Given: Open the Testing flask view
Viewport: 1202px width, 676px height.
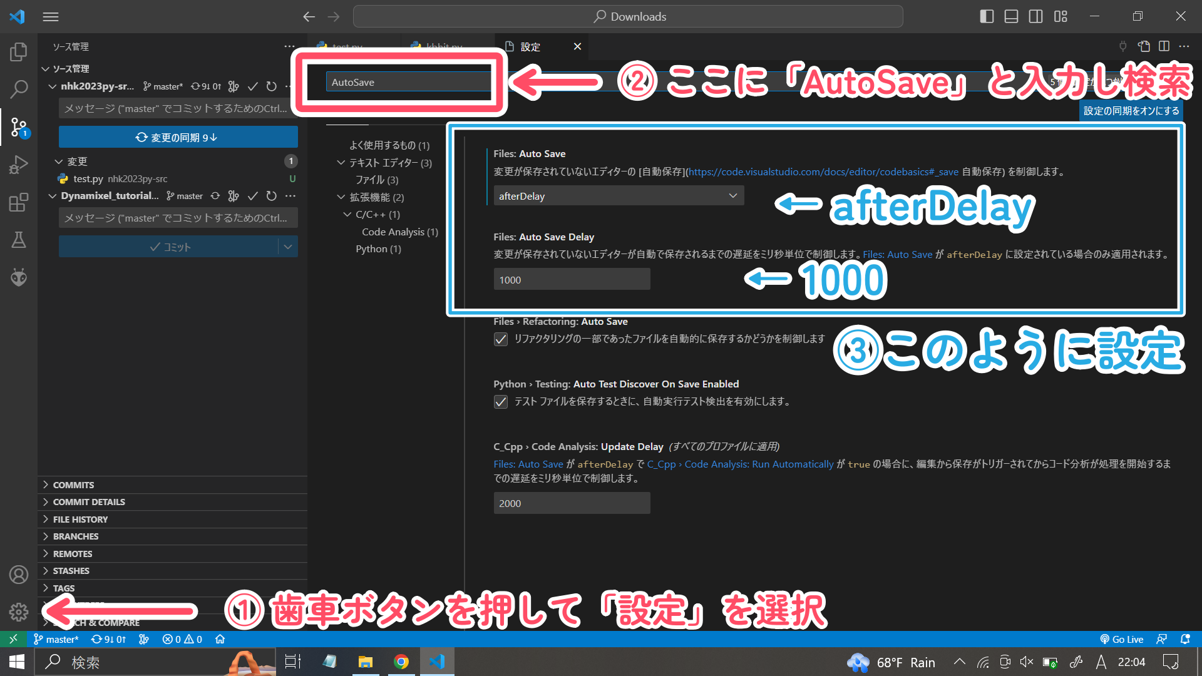Looking at the screenshot, I should click(19, 240).
